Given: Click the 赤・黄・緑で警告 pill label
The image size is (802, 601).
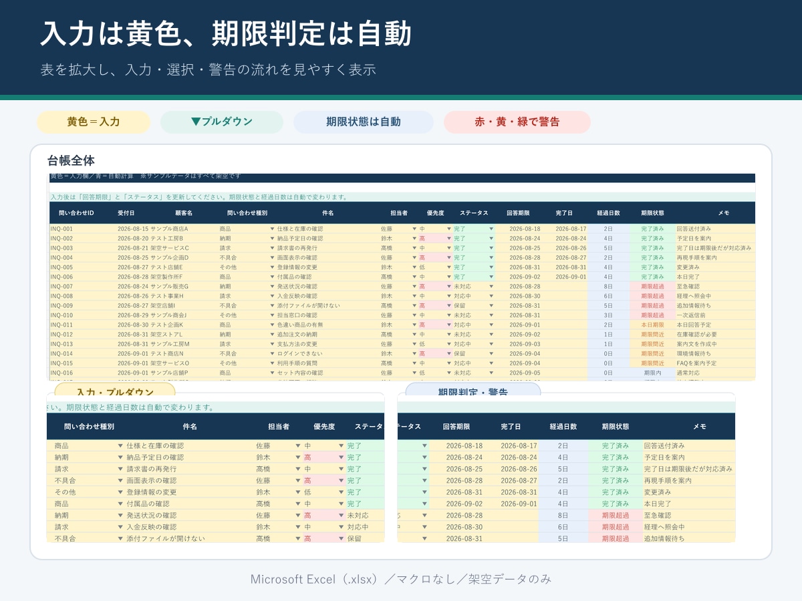Looking at the screenshot, I should tap(517, 122).
